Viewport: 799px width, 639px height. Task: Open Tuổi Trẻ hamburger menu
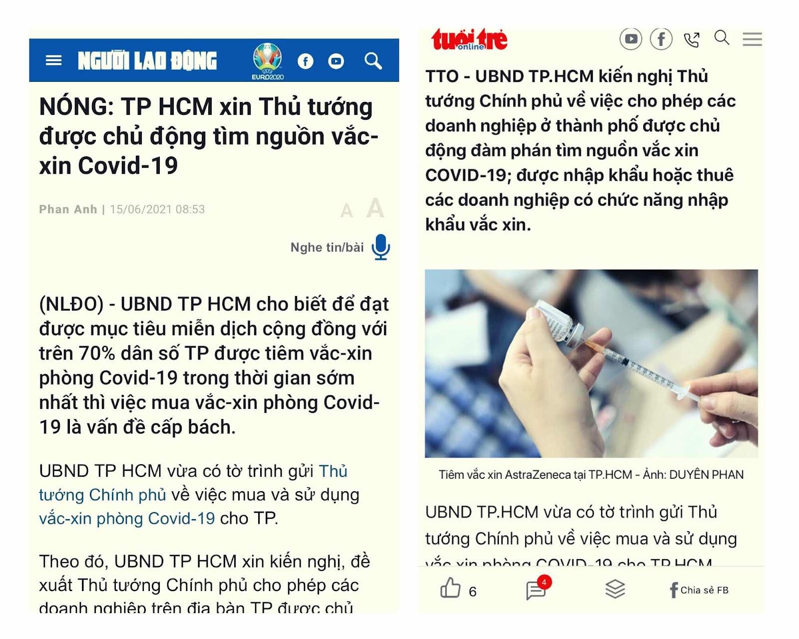[752, 39]
